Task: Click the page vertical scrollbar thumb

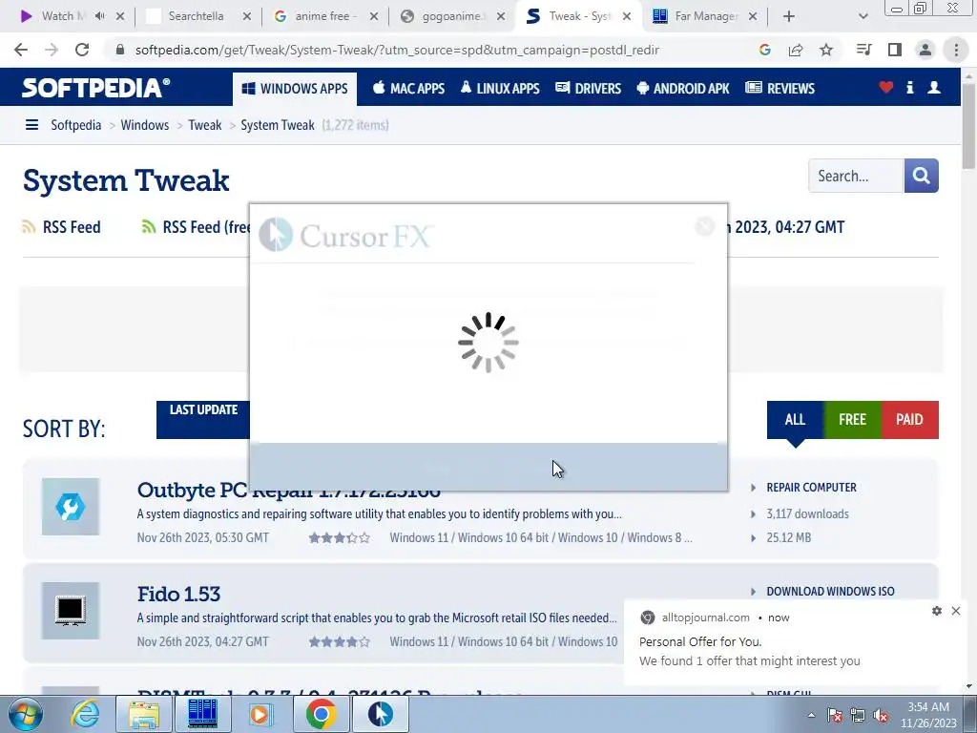Action: tap(968, 125)
